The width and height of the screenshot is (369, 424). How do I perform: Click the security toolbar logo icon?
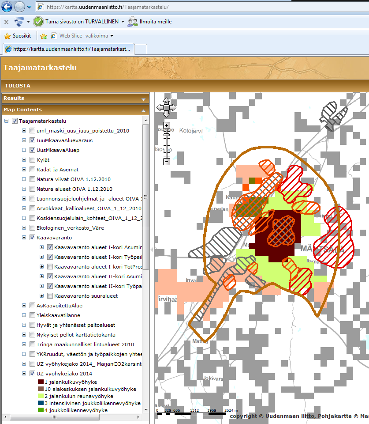[19, 22]
